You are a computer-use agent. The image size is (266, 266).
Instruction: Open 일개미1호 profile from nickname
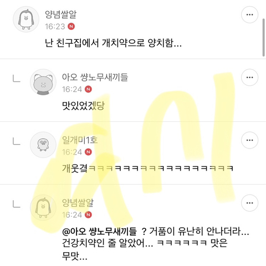pos(80,140)
